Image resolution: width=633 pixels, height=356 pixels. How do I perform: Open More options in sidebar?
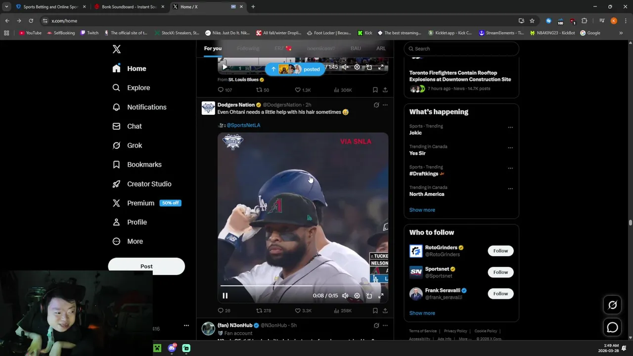[128, 241]
